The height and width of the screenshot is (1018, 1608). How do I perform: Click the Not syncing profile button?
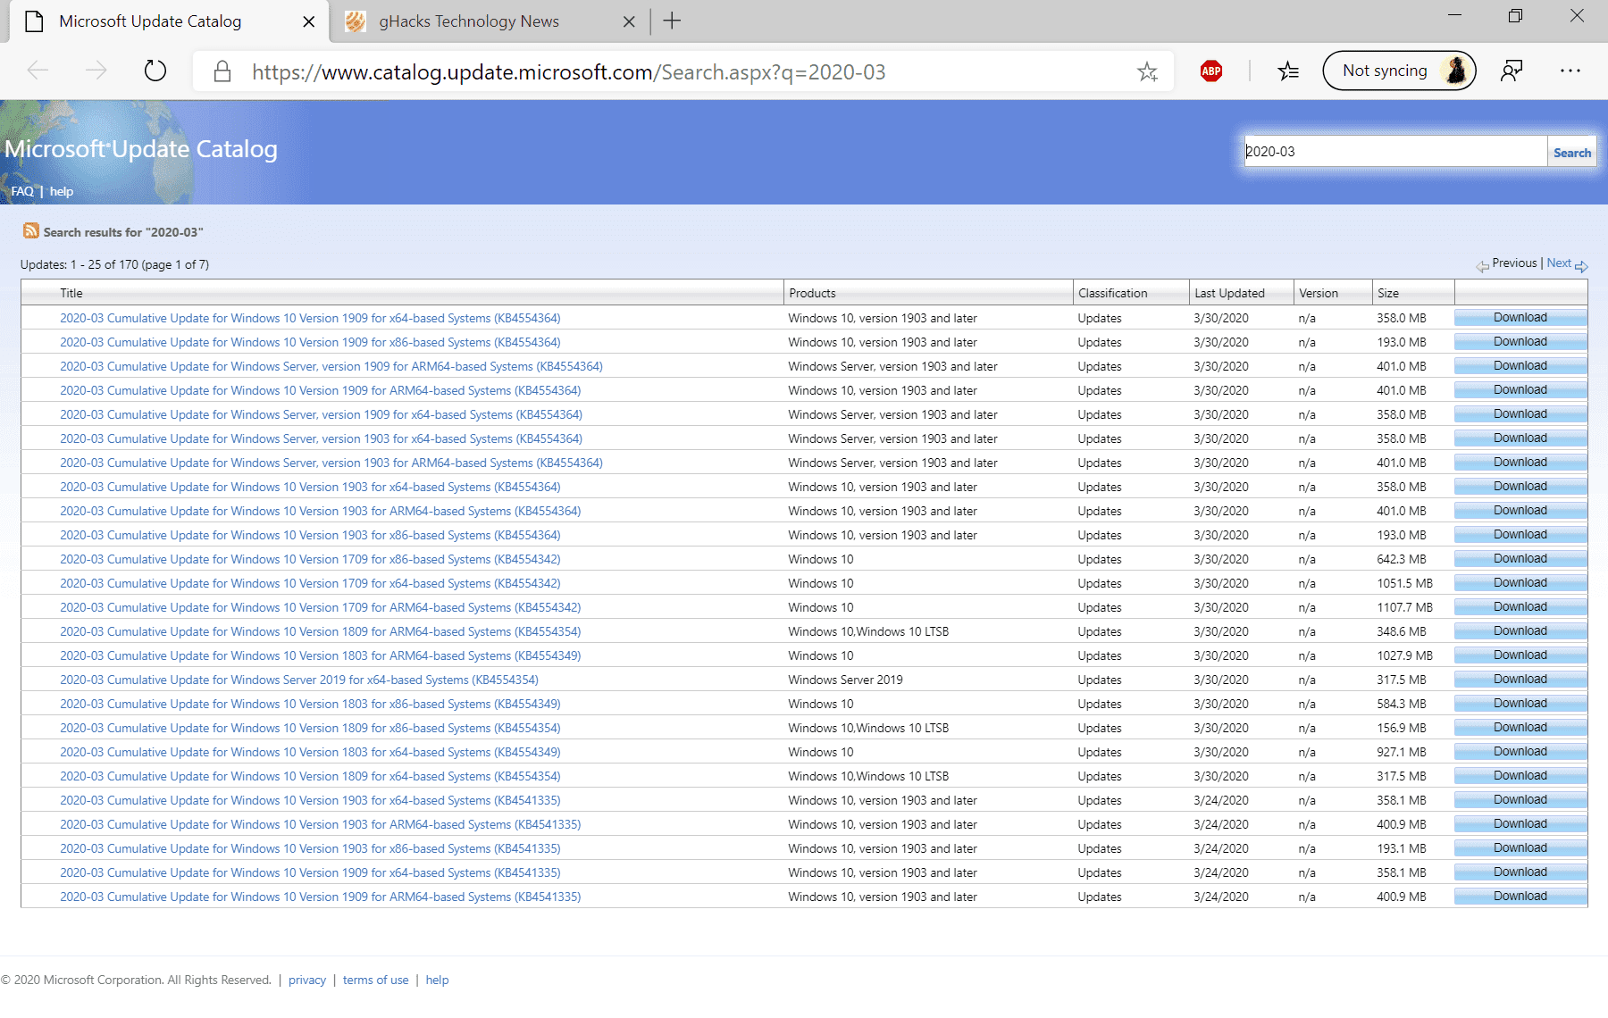[x=1399, y=71]
